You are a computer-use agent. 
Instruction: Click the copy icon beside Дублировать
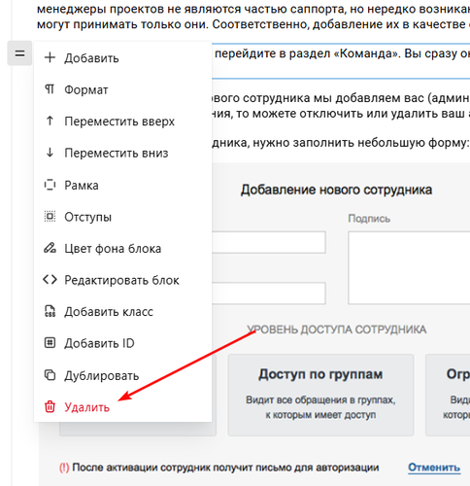(50, 375)
